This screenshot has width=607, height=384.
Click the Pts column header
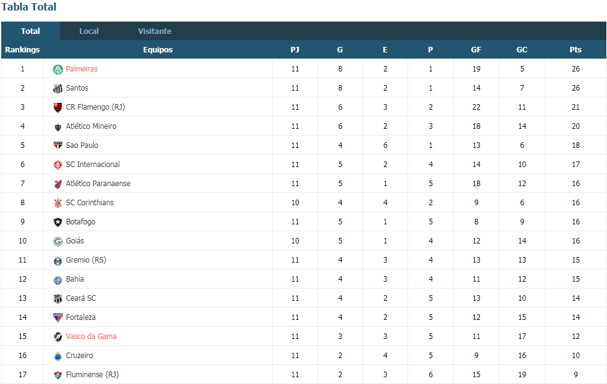pos(576,49)
